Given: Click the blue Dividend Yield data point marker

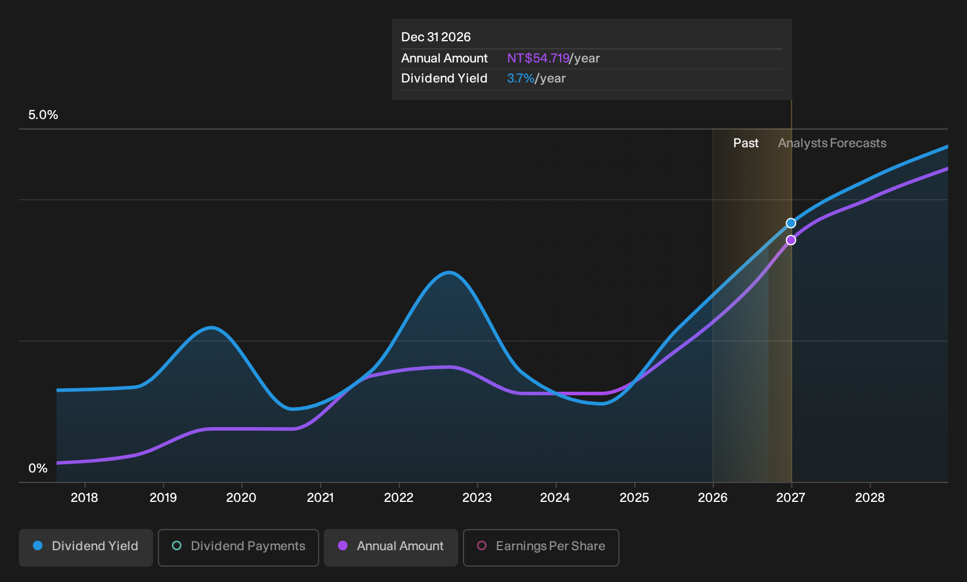Looking at the screenshot, I should 791,223.
